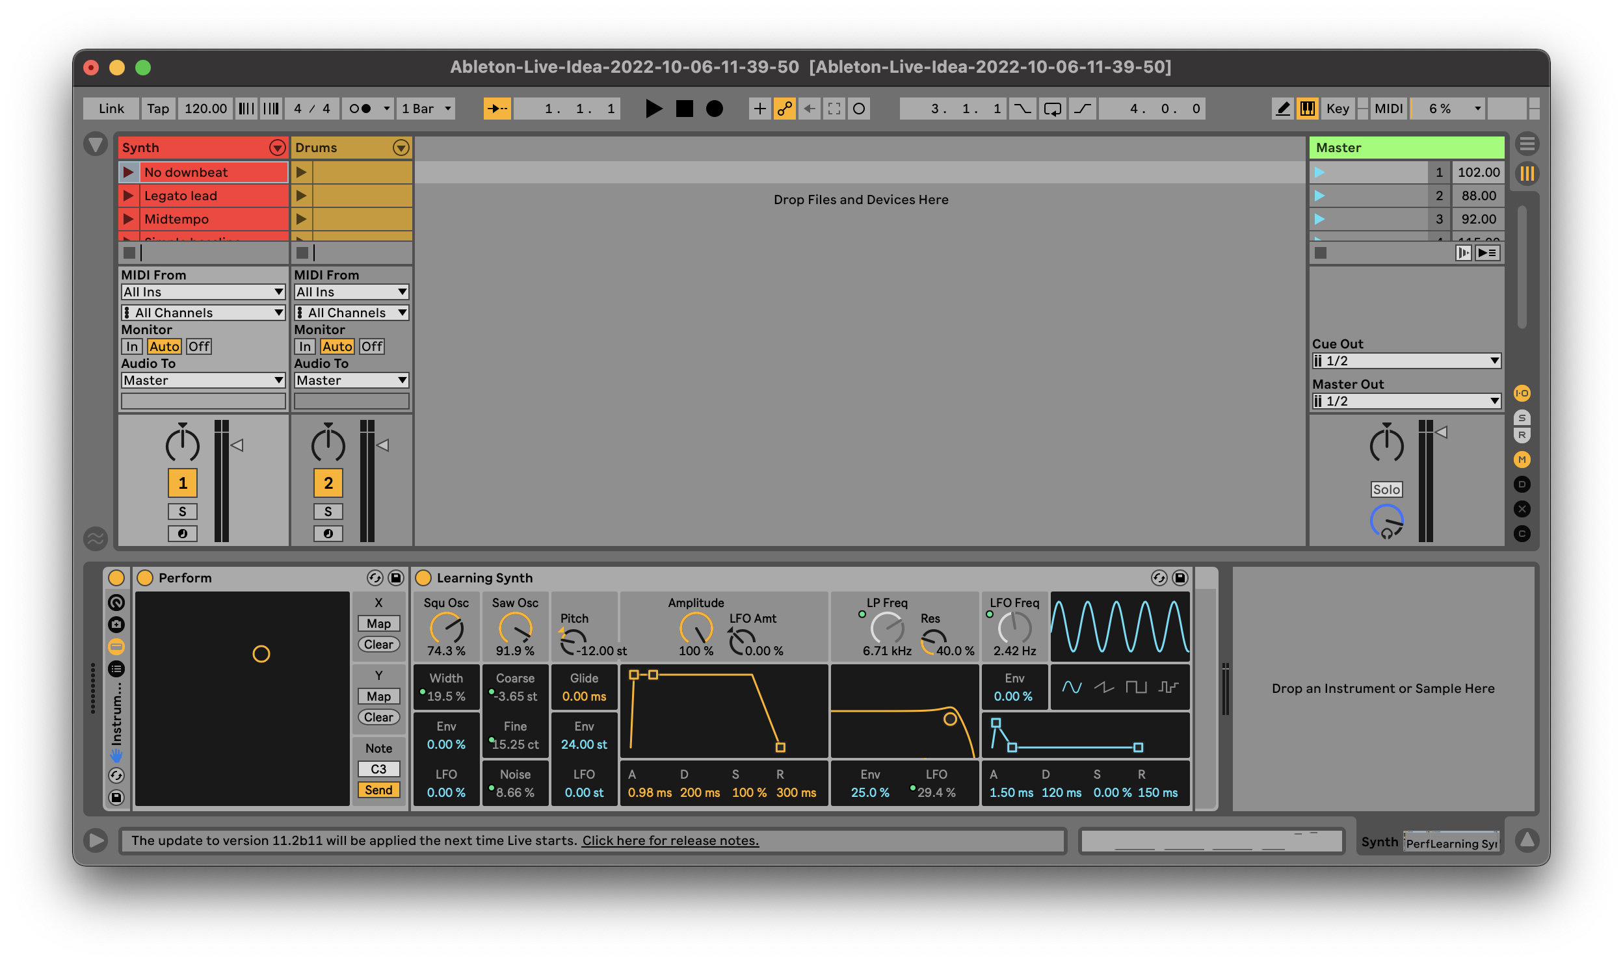Show the In/Out section via the I·O icon
Image resolution: width=1623 pixels, height=962 pixels.
[1522, 393]
